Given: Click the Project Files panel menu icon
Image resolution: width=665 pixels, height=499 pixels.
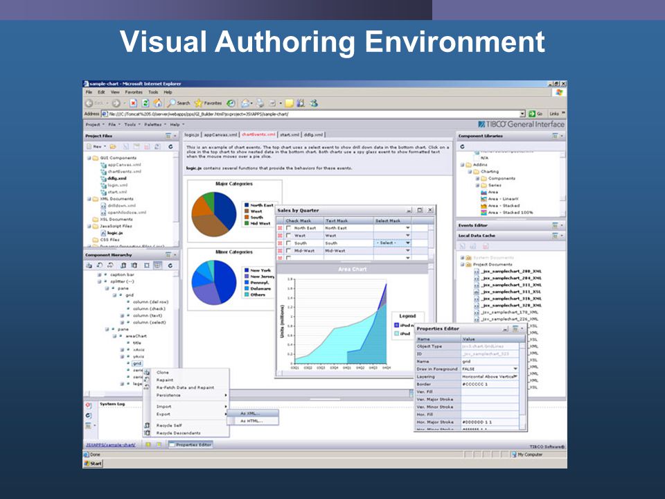Looking at the screenshot, I should (x=168, y=136).
